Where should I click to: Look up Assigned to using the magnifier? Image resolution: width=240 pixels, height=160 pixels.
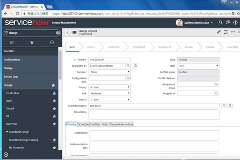coord(216,93)
